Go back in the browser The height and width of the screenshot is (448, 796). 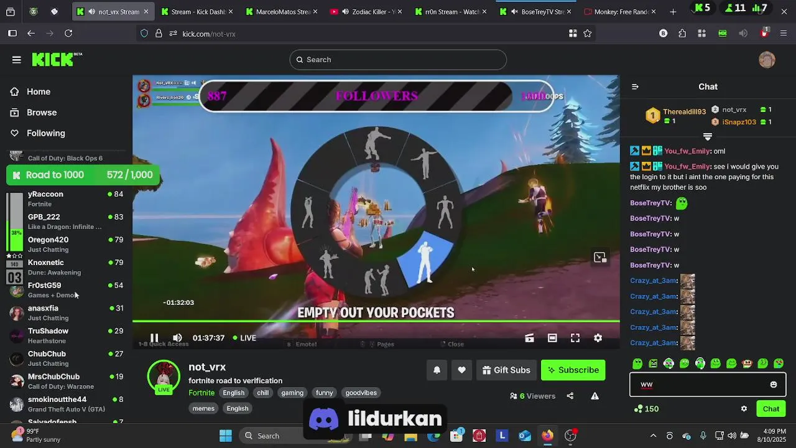tap(31, 34)
